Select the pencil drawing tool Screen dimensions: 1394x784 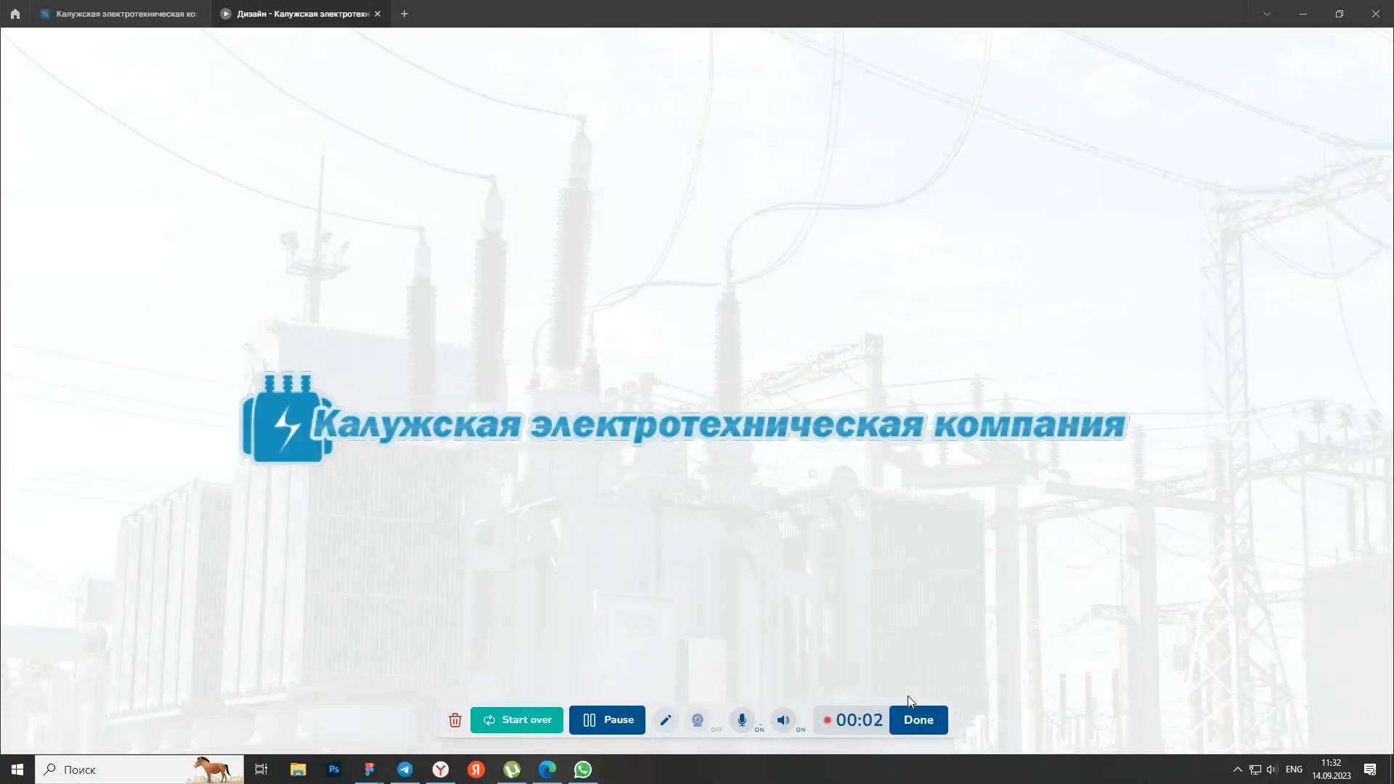(x=665, y=719)
